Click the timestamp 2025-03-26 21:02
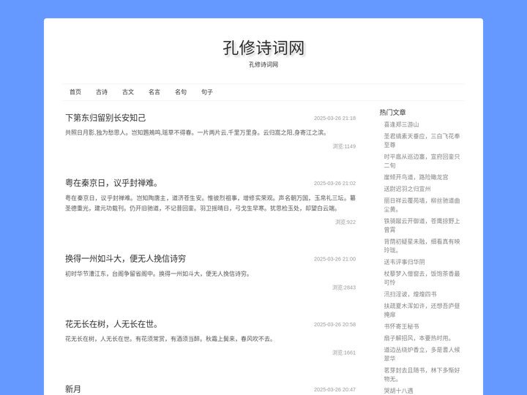This screenshot has height=395, width=527. point(334,184)
